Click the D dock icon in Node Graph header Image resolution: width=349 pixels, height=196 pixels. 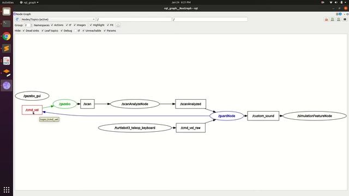click(x=337, y=14)
